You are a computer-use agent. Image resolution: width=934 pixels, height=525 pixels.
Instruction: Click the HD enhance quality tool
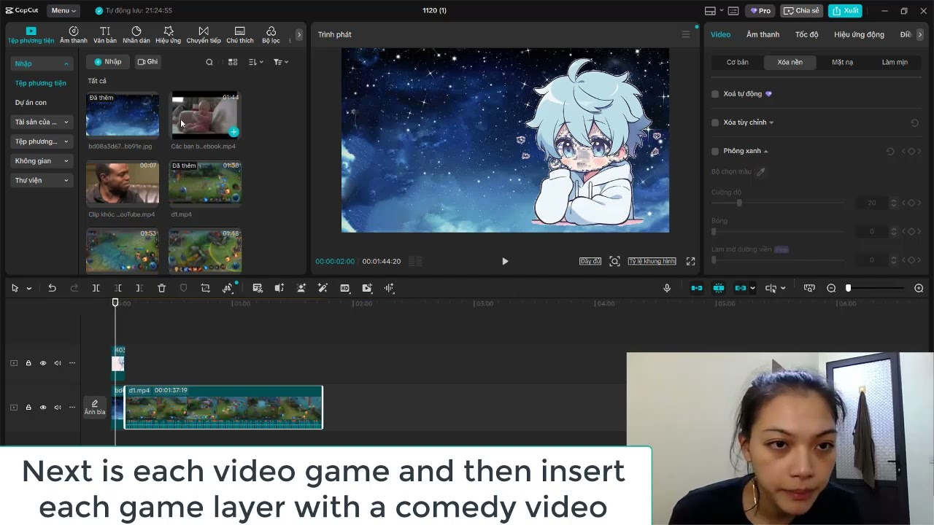[344, 288]
